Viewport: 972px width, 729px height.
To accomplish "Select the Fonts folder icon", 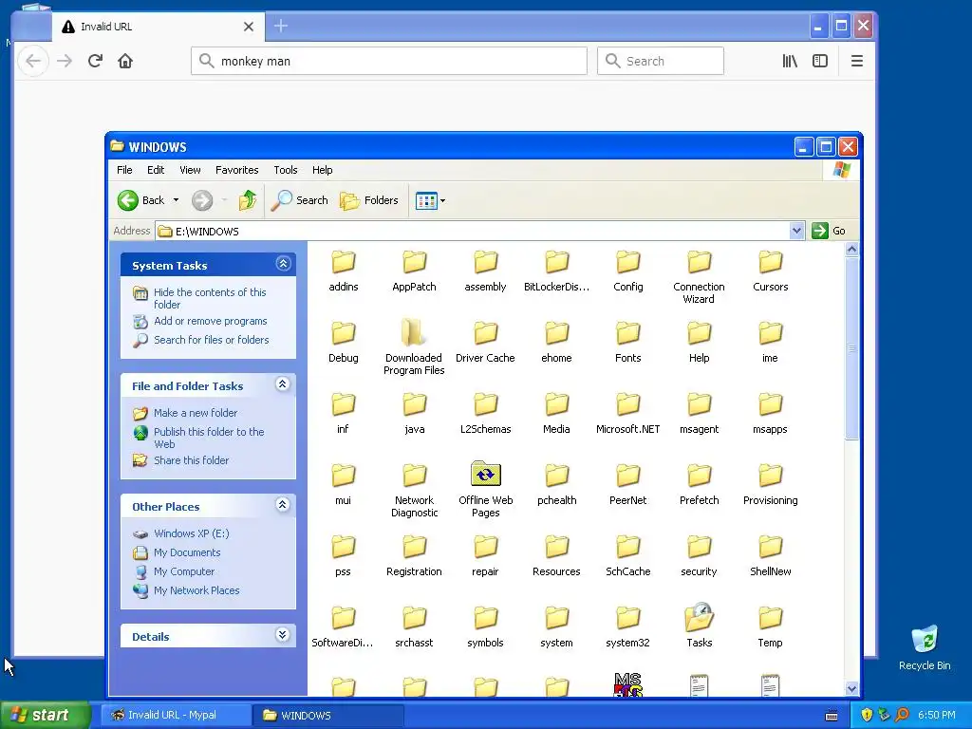I will click(628, 333).
